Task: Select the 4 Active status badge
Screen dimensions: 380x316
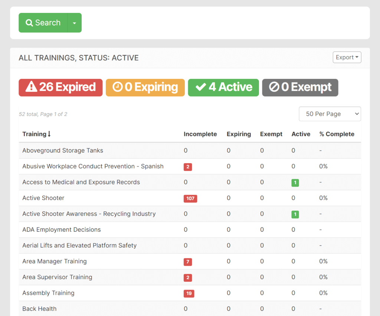Action: [223, 87]
